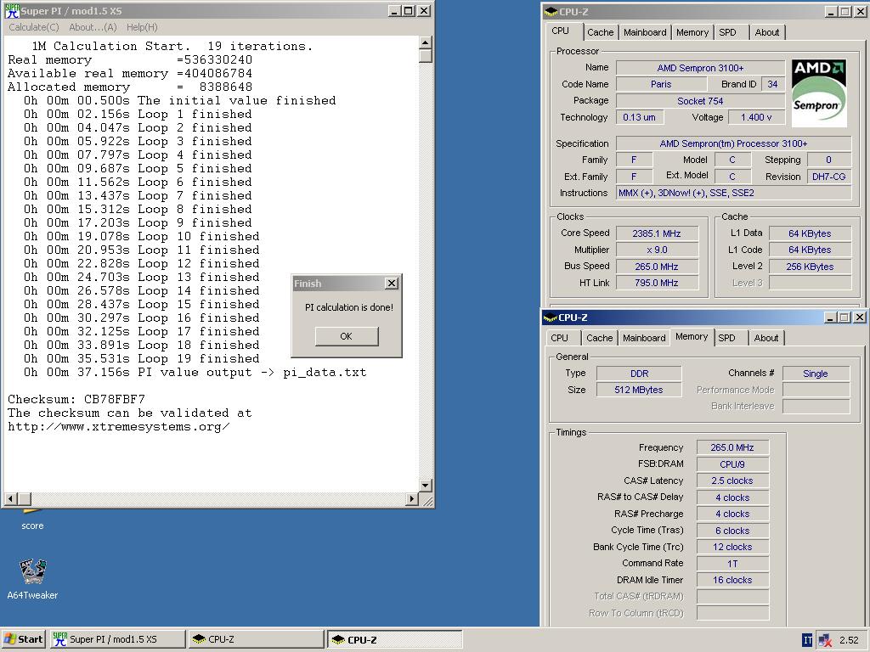Click the Code Name field Paris
This screenshot has height=652, width=870.
(x=661, y=84)
